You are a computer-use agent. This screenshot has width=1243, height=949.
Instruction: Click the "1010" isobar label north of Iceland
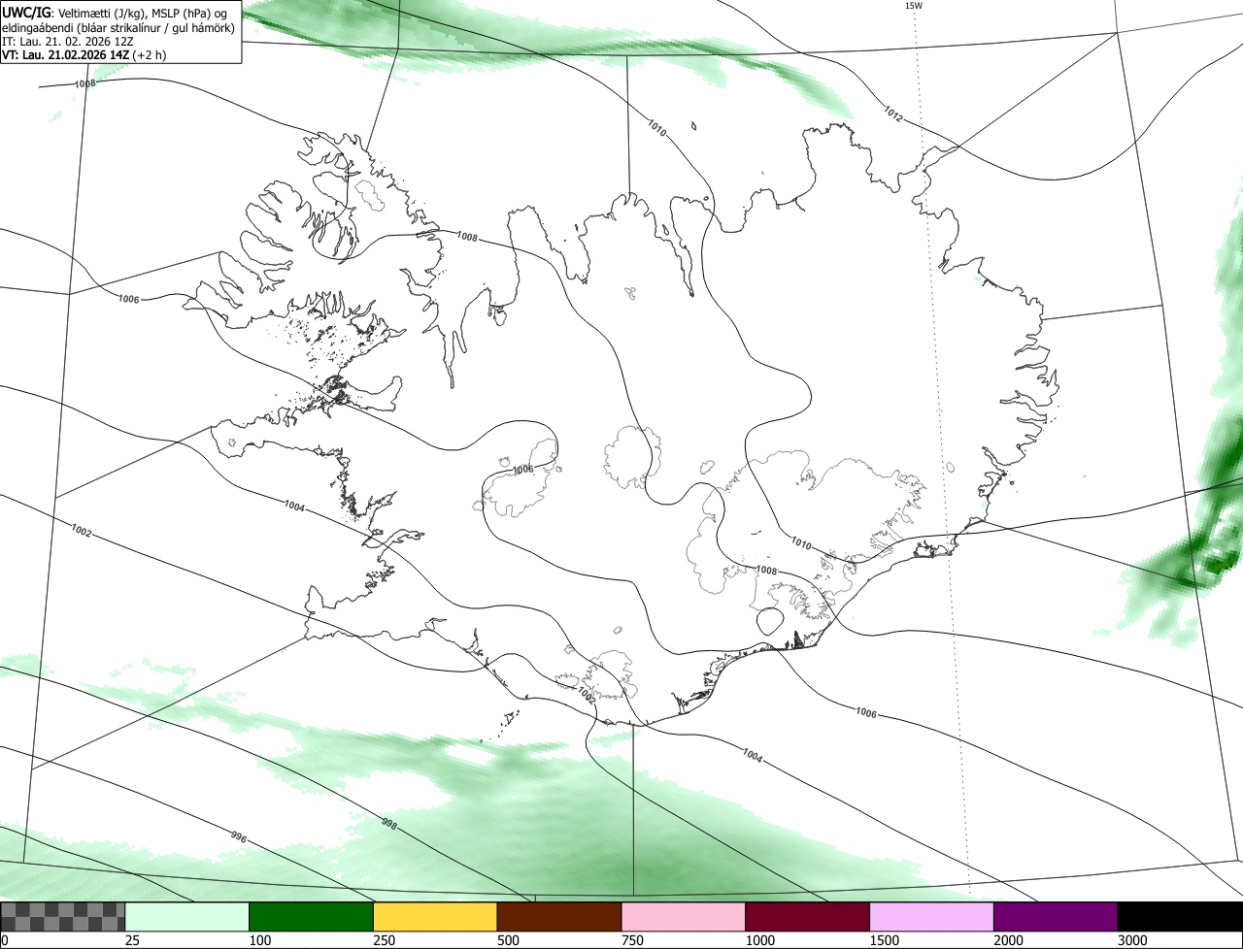656,127
